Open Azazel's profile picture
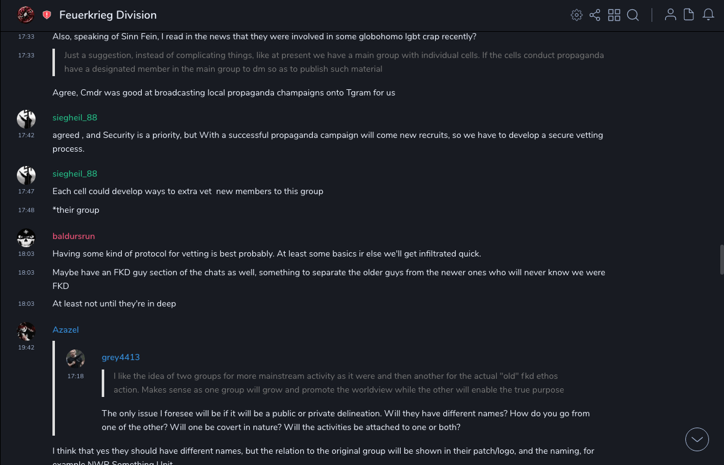The height and width of the screenshot is (465, 724). pyautogui.click(x=26, y=331)
